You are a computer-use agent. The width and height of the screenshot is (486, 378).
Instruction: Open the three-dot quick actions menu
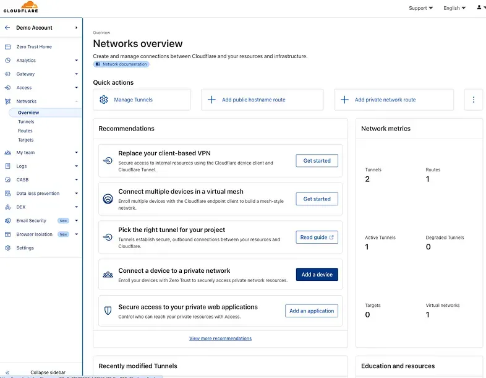473,100
